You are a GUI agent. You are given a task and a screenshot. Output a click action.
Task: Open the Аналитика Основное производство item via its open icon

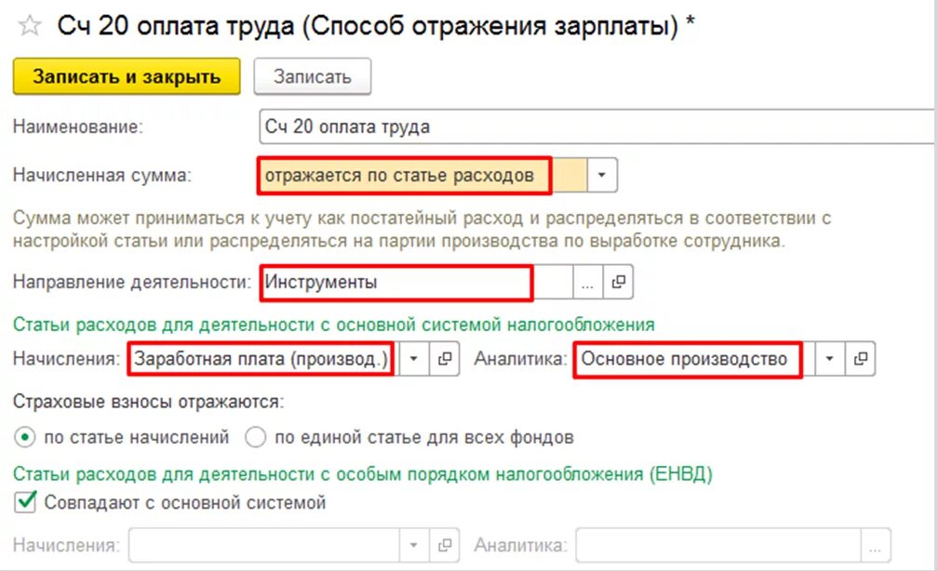[x=860, y=358]
